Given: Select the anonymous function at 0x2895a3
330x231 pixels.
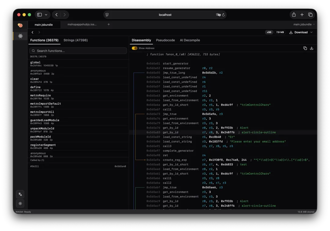Looking at the screenshot, I should pyautogui.click(x=78, y=72).
